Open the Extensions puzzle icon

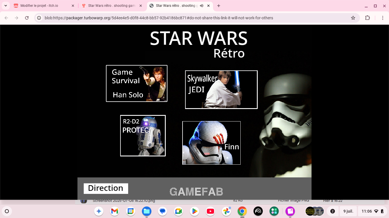pyautogui.click(x=368, y=18)
